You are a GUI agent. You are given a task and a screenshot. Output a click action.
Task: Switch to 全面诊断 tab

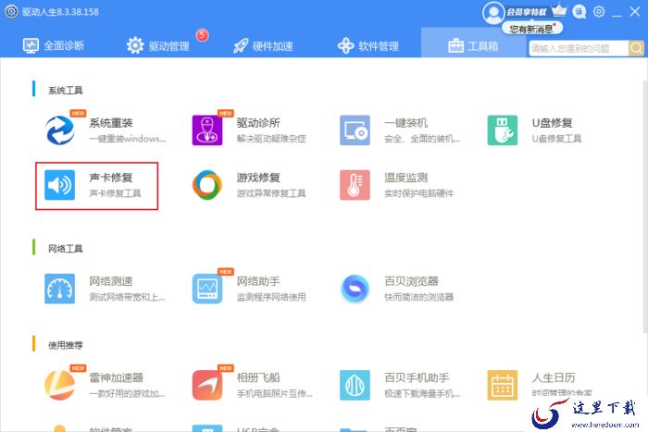click(54, 45)
